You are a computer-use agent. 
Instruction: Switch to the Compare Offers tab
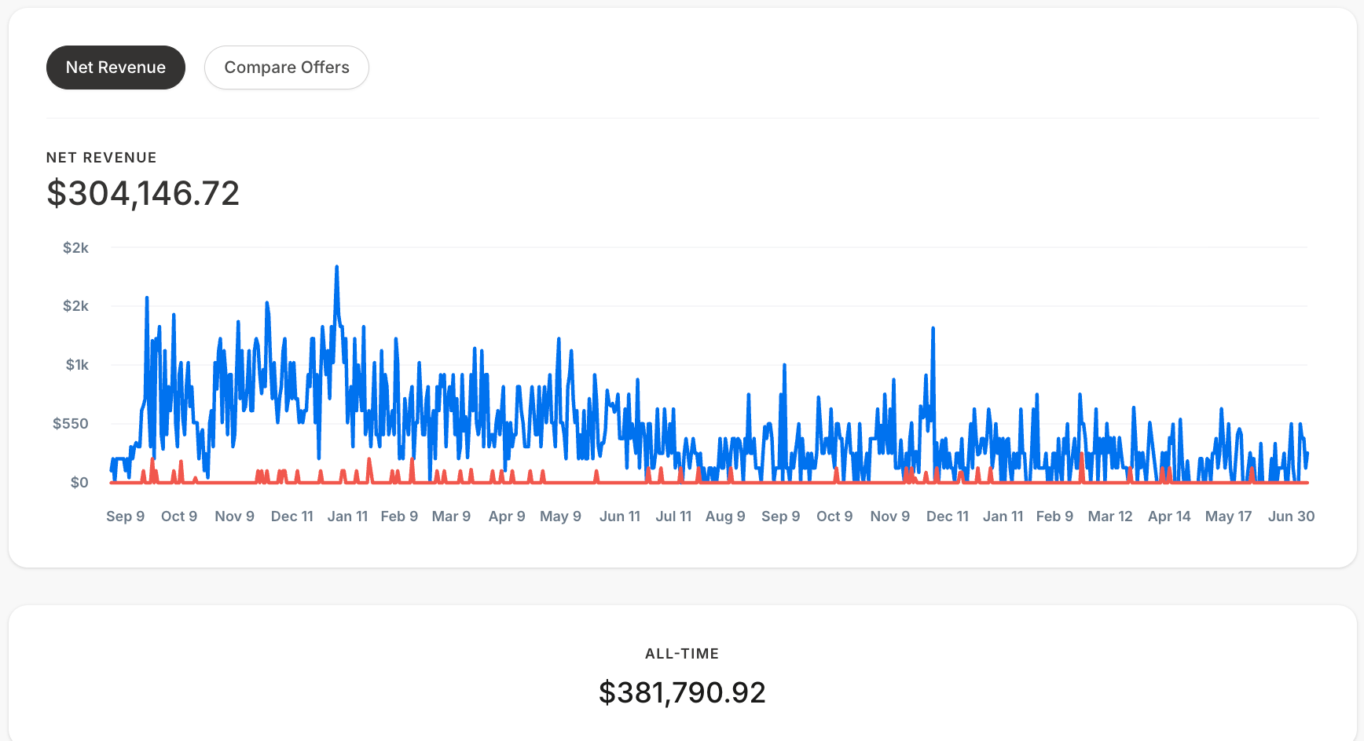(287, 68)
